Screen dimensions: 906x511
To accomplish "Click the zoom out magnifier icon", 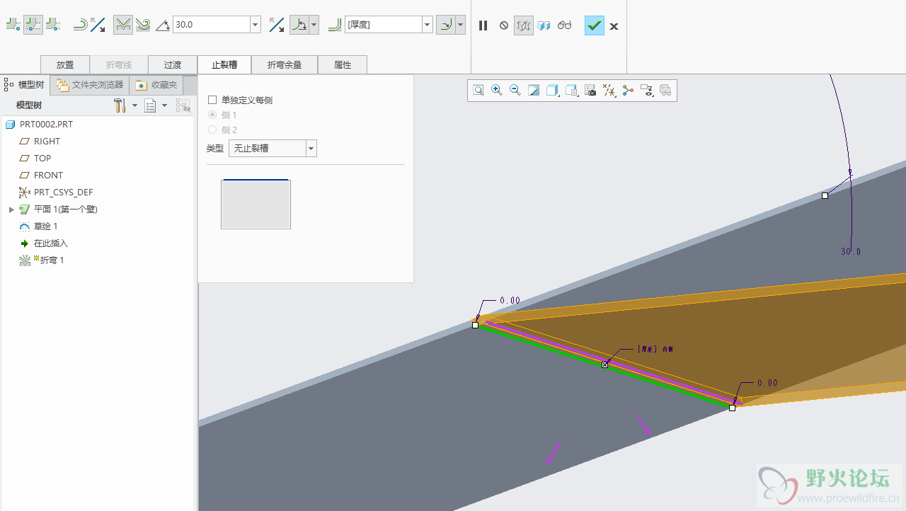I will (x=515, y=90).
